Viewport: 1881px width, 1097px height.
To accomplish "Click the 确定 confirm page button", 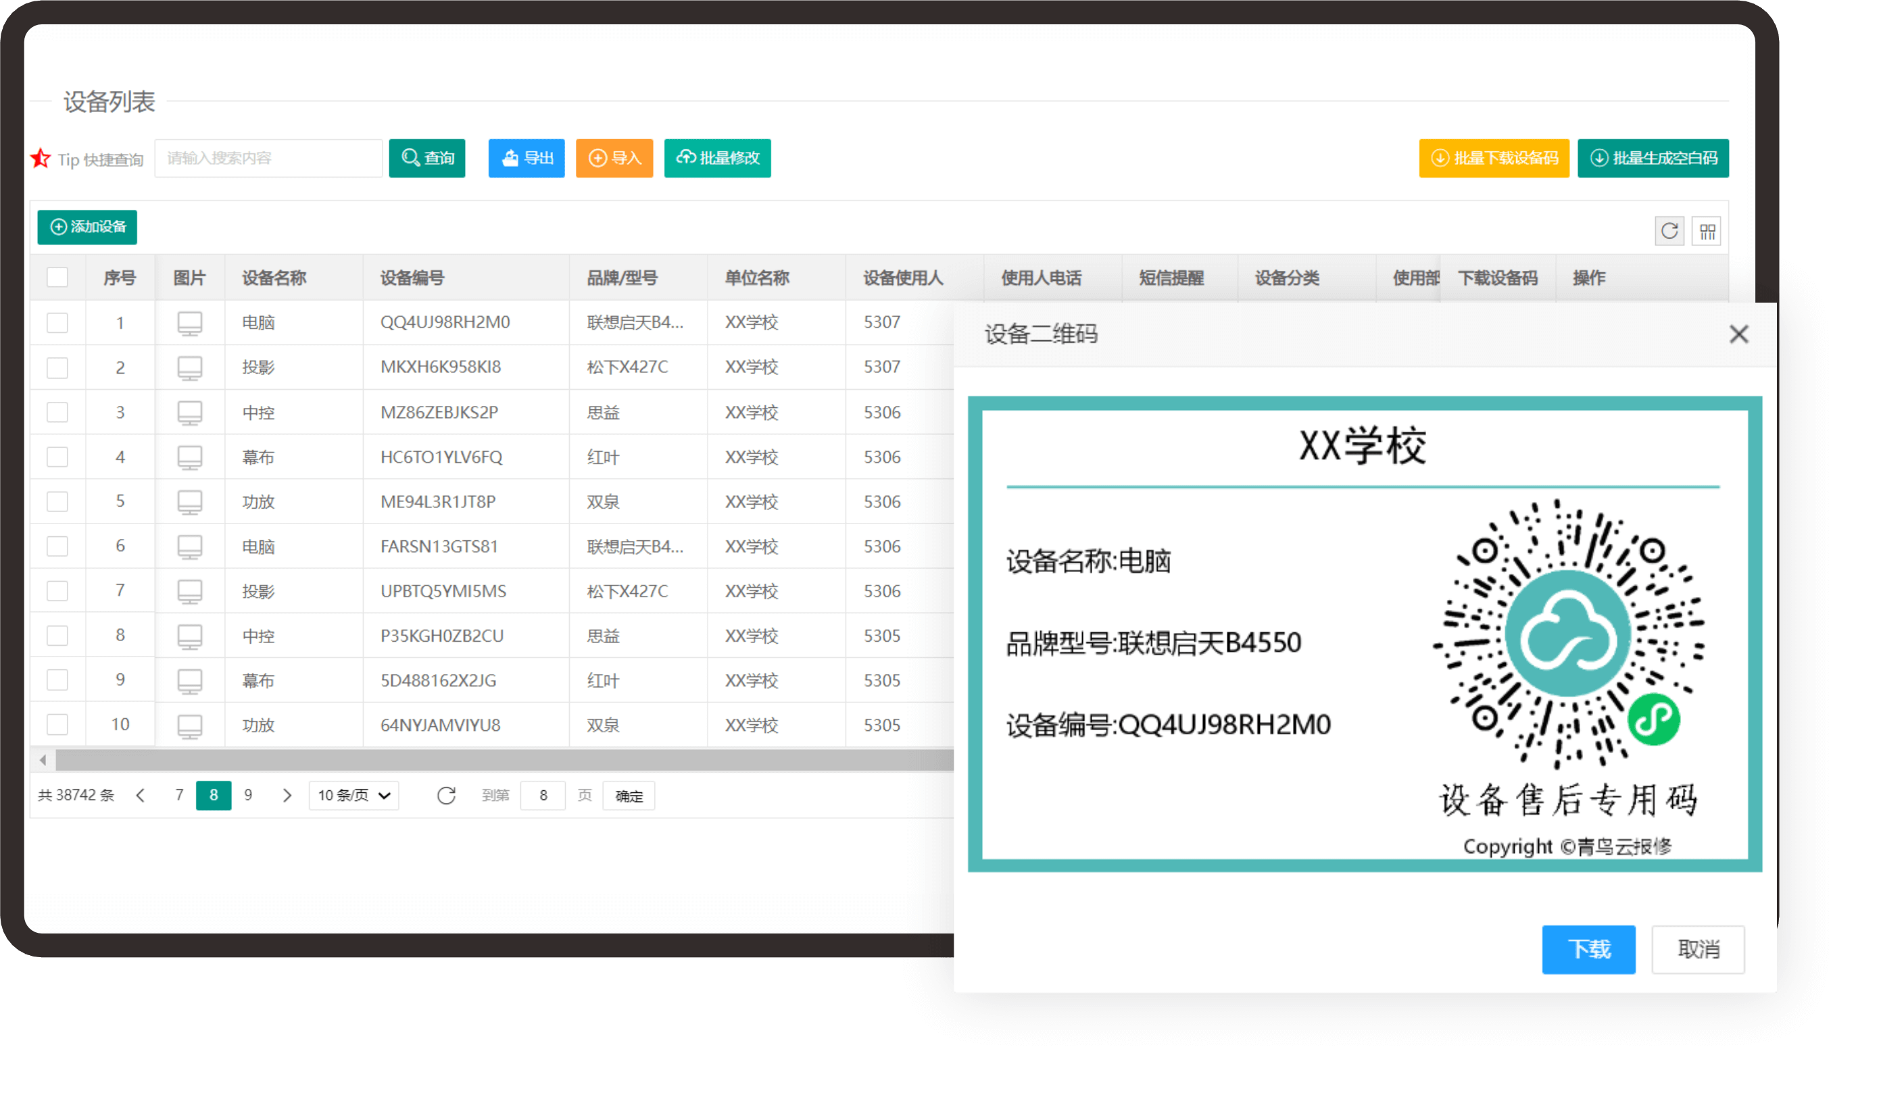I will pyautogui.click(x=629, y=796).
